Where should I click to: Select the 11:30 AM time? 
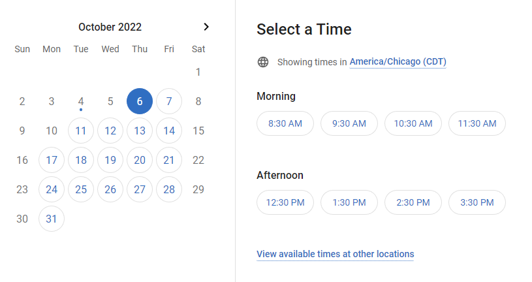(477, 123)
